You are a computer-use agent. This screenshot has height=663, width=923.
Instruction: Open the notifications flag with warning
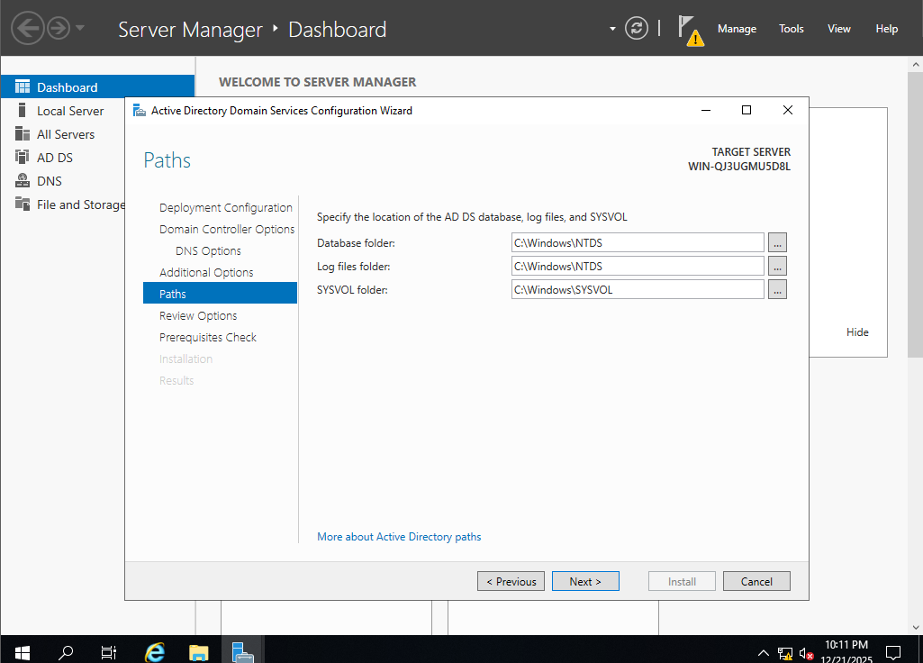tap(690, 30)
